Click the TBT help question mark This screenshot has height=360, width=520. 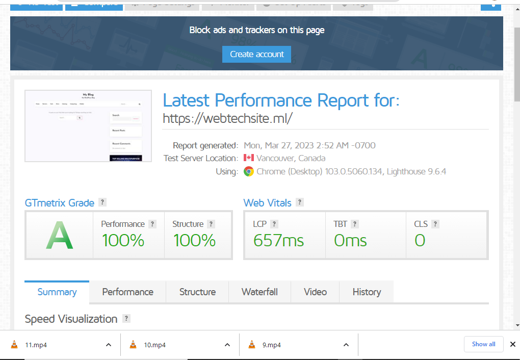(354, 224)
